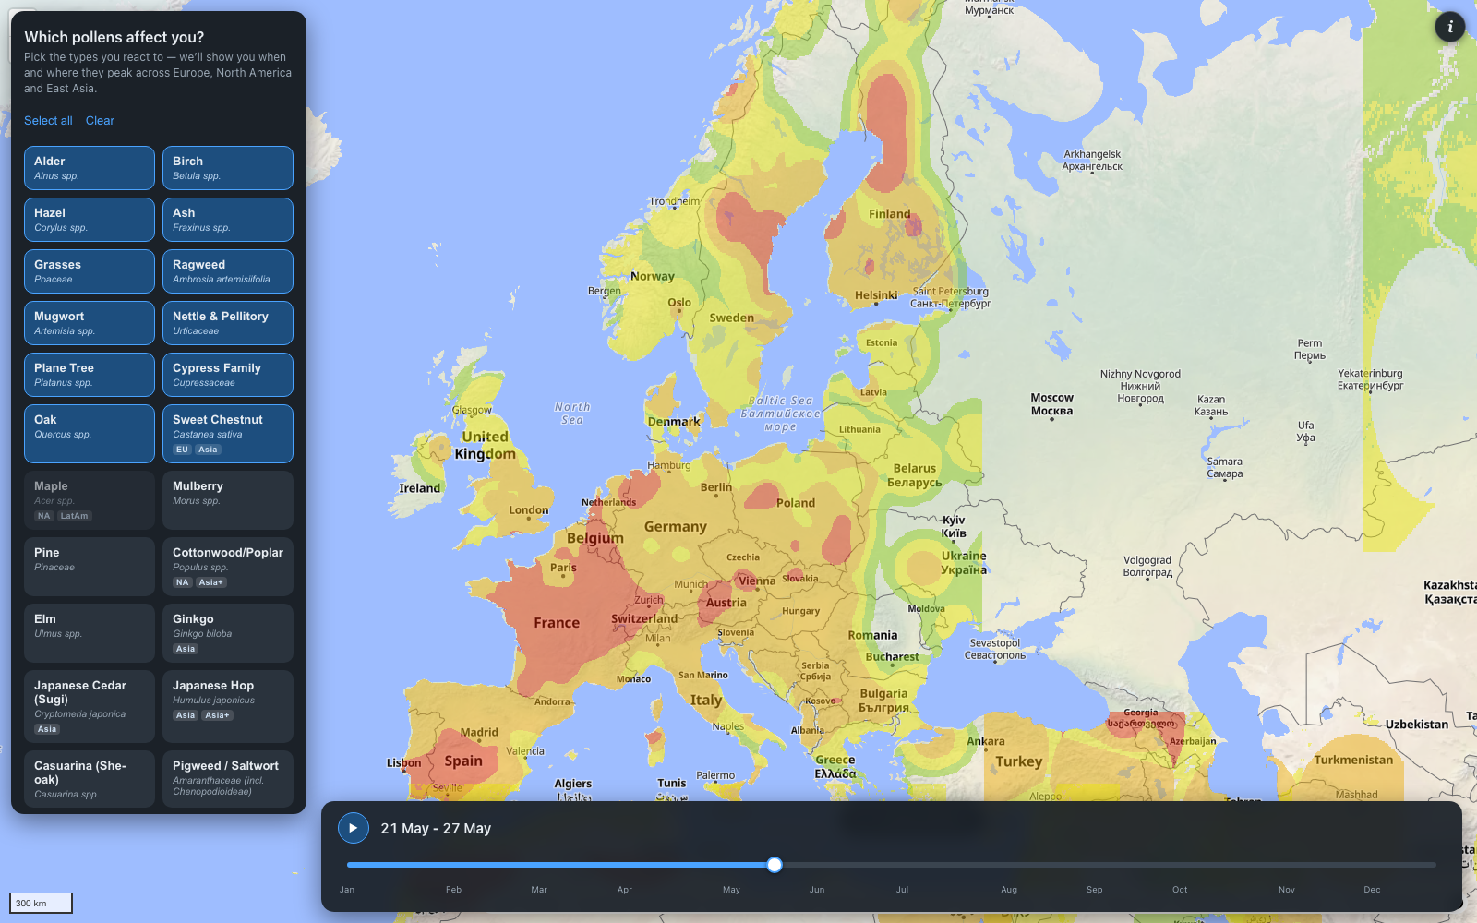Select the Japanese Cedar (Sugi) card
The image size is (1477, 923).
[x=90, y=706]
